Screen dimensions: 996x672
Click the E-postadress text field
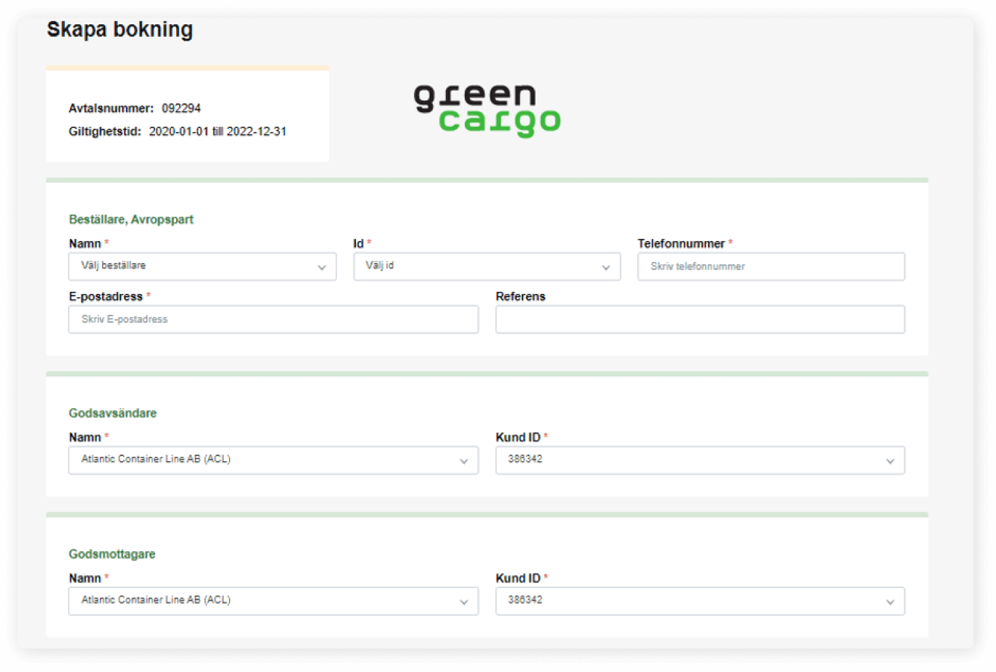[273, 319]
